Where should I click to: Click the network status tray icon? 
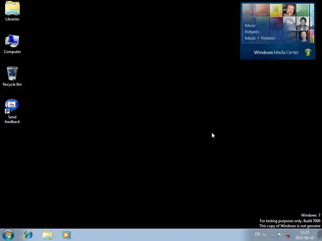[287, 235]
